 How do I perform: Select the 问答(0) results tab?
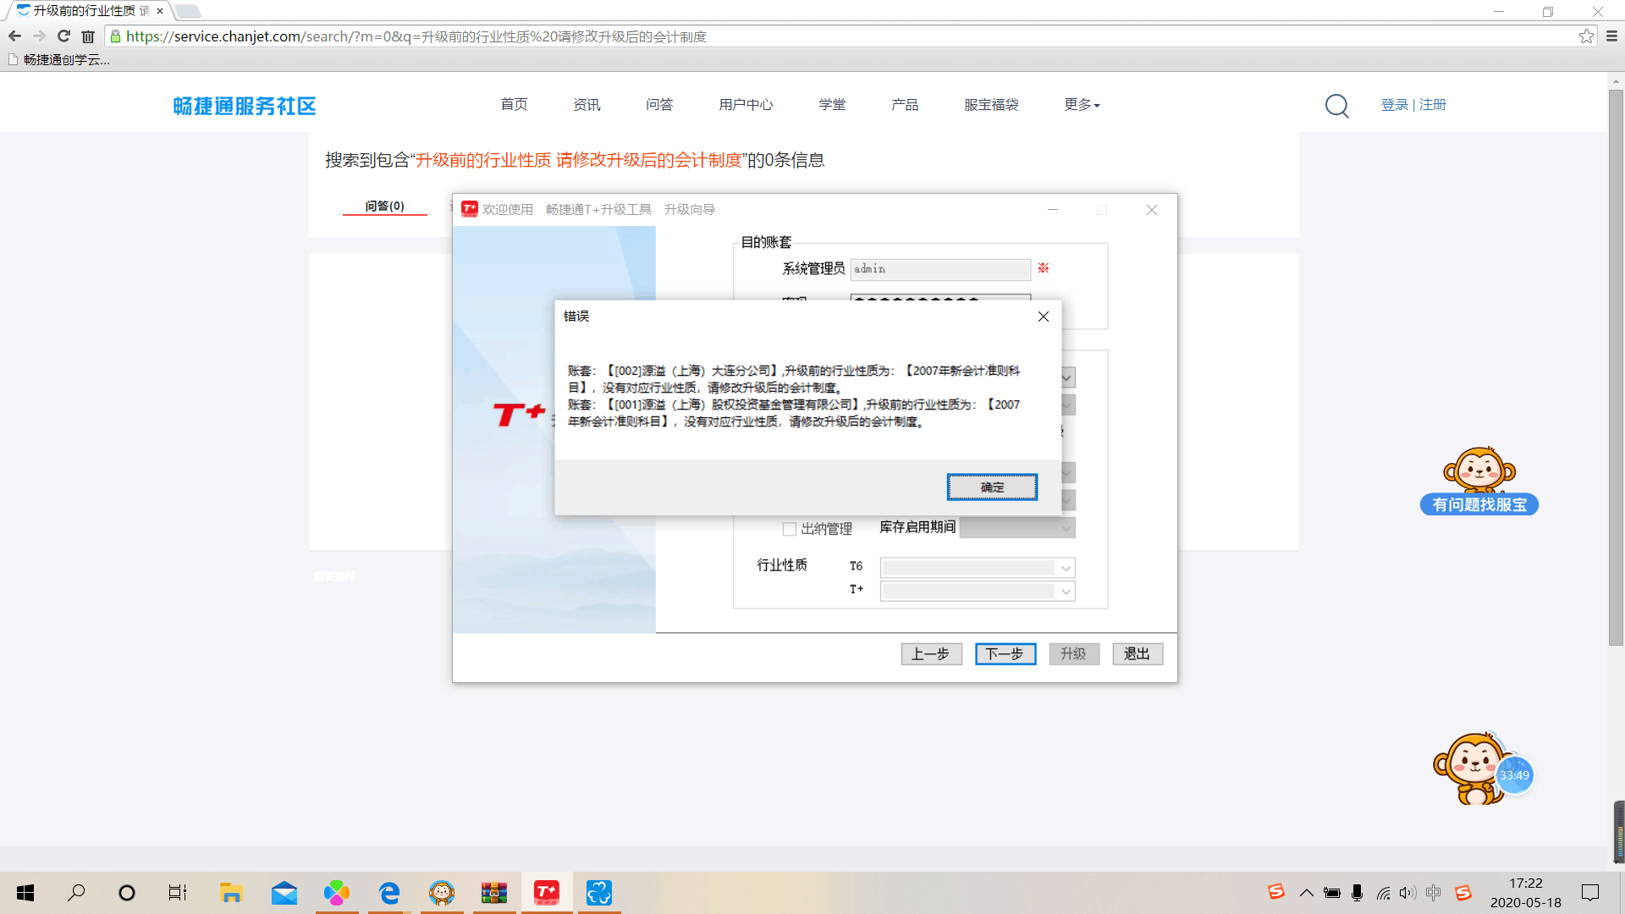tap(385, 206)
